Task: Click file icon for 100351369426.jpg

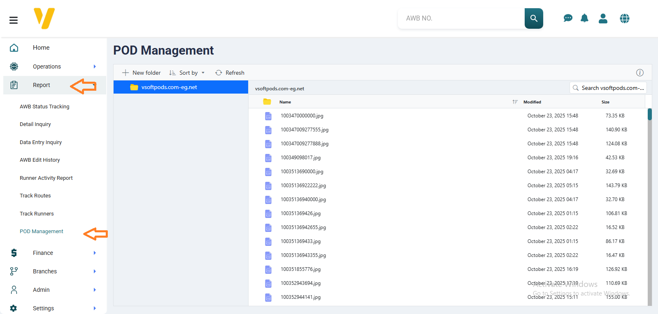Action: pyautogui.click(x=268, y=214)
